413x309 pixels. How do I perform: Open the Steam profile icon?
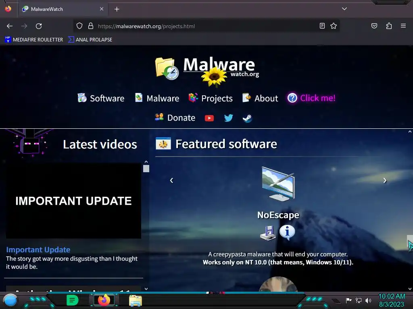click(247, 119)
